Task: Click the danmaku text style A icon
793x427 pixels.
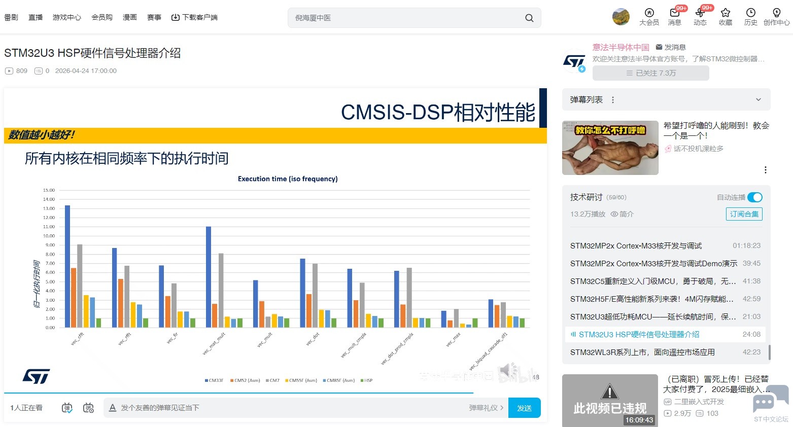Action: (113, 408)
